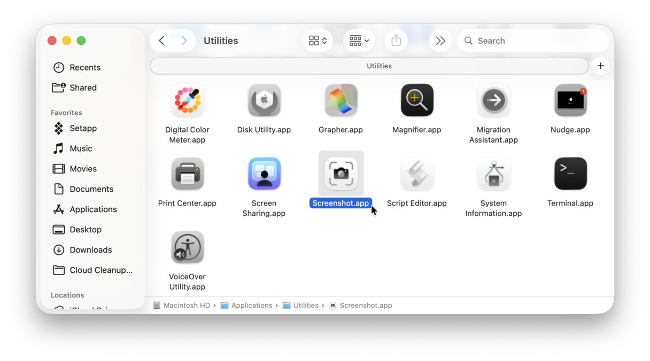650x361 pixels.
Task: Click the Script Editor.app file name label
Action: [x=417, y=203]
